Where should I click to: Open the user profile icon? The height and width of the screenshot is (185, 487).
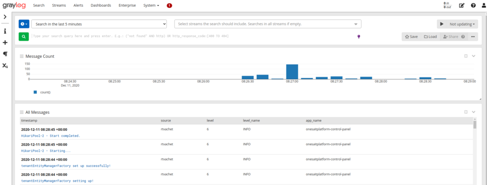point(484,5)
